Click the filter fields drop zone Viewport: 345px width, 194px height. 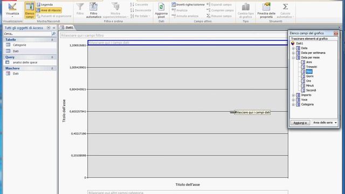pyautogui.click(x=174, y=36)
